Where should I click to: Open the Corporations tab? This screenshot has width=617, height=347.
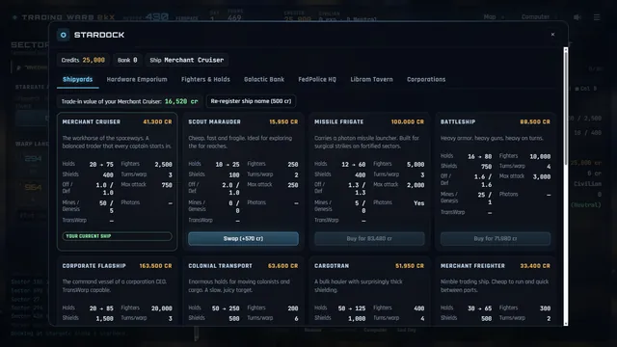click(426, 79)
